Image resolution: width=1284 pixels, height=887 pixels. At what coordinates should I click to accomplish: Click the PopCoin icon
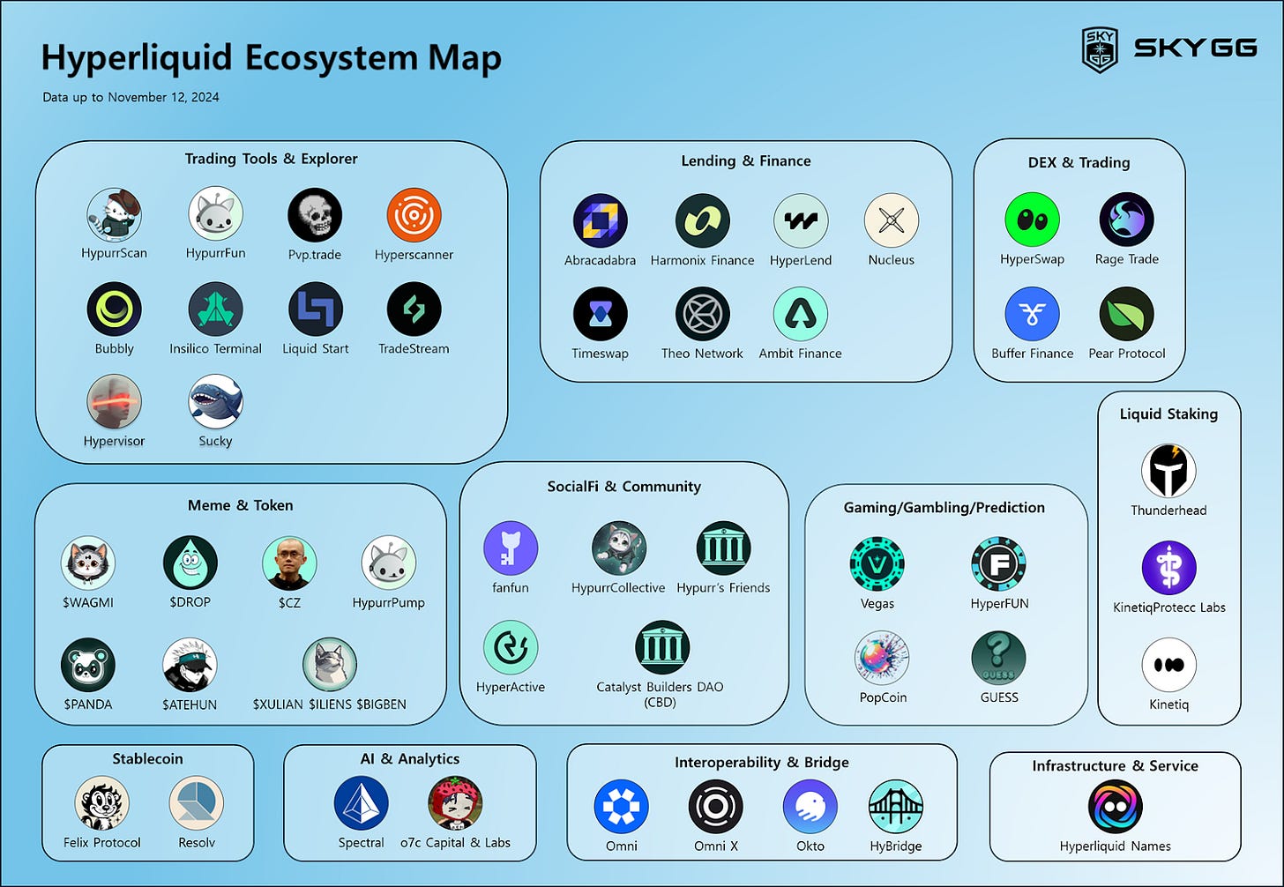pyautogui.click(x=882, y=658)
